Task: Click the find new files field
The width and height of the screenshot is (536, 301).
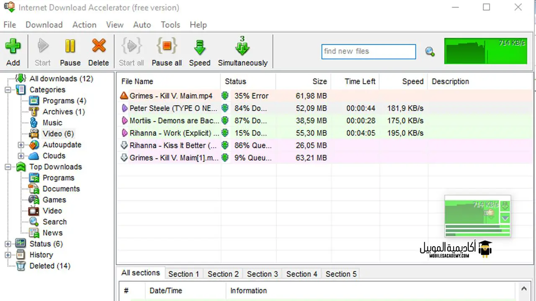Action: pos(369,51)
